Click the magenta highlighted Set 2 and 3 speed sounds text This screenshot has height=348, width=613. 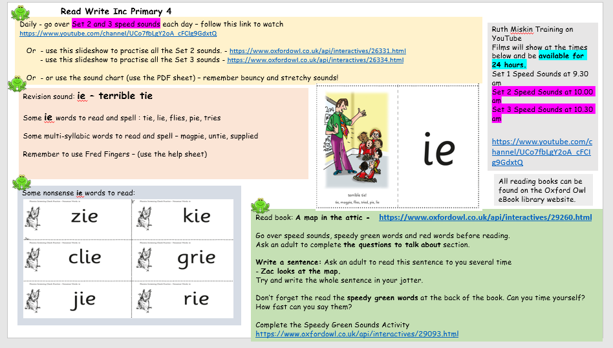click(116, 24)
